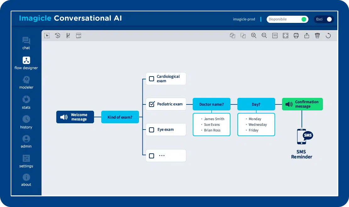Viewport: 349px width, 207px height.
Task: Toggle the Disponibile availability switch
Action: 303,19
